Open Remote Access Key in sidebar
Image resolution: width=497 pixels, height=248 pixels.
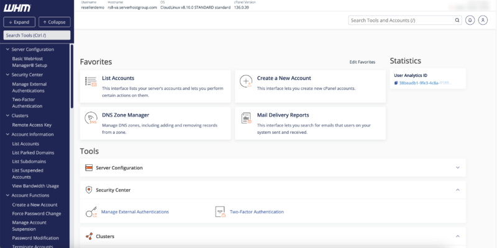tap(32, 125)
